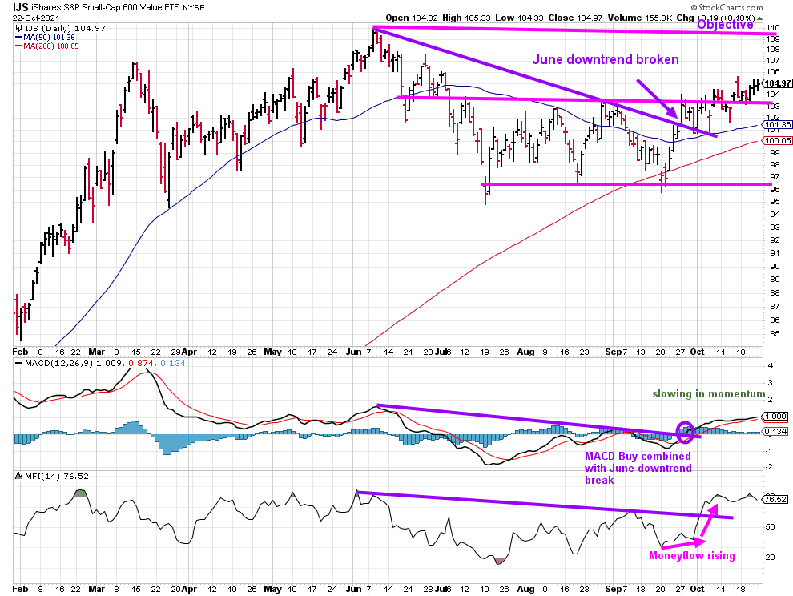The image size is (793, 596).
Task: Click the small area icon beside MFI(14)
Action: (x=19, y=476)
